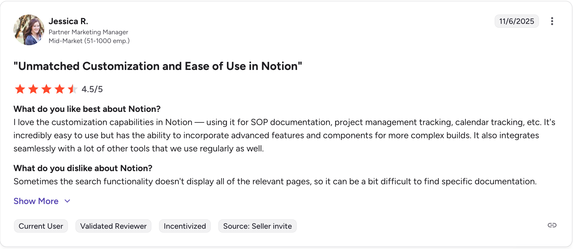Click the copy review link icon
This screenshot has width=573, height=249.
click(x=552, y=225)
